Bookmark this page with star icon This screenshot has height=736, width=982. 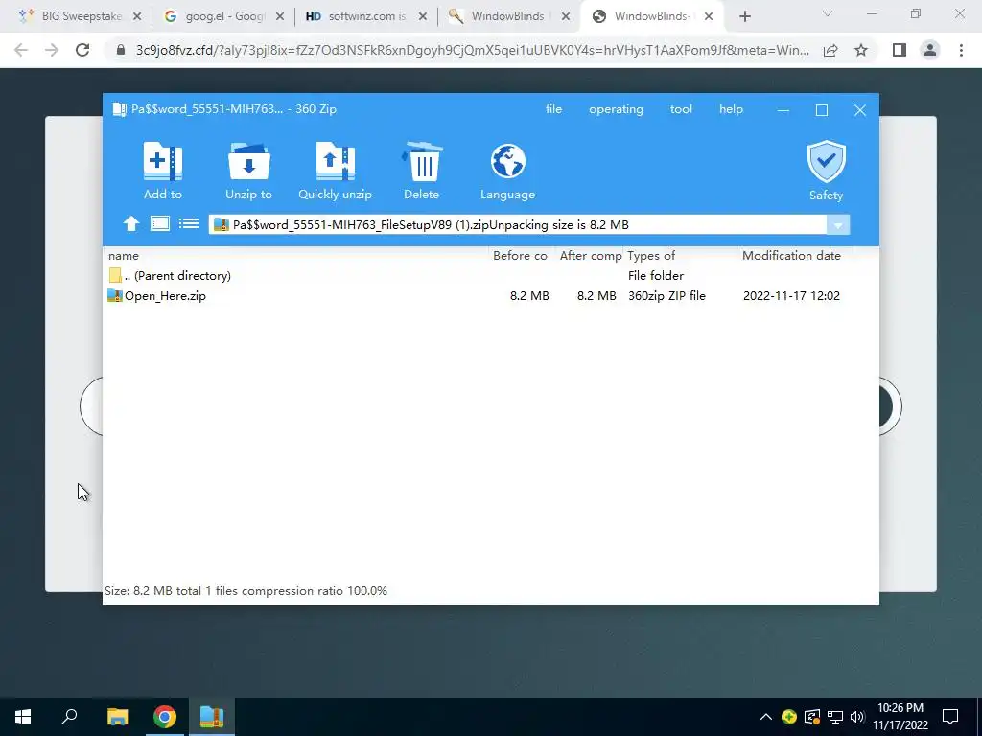[x=861, y=50]
